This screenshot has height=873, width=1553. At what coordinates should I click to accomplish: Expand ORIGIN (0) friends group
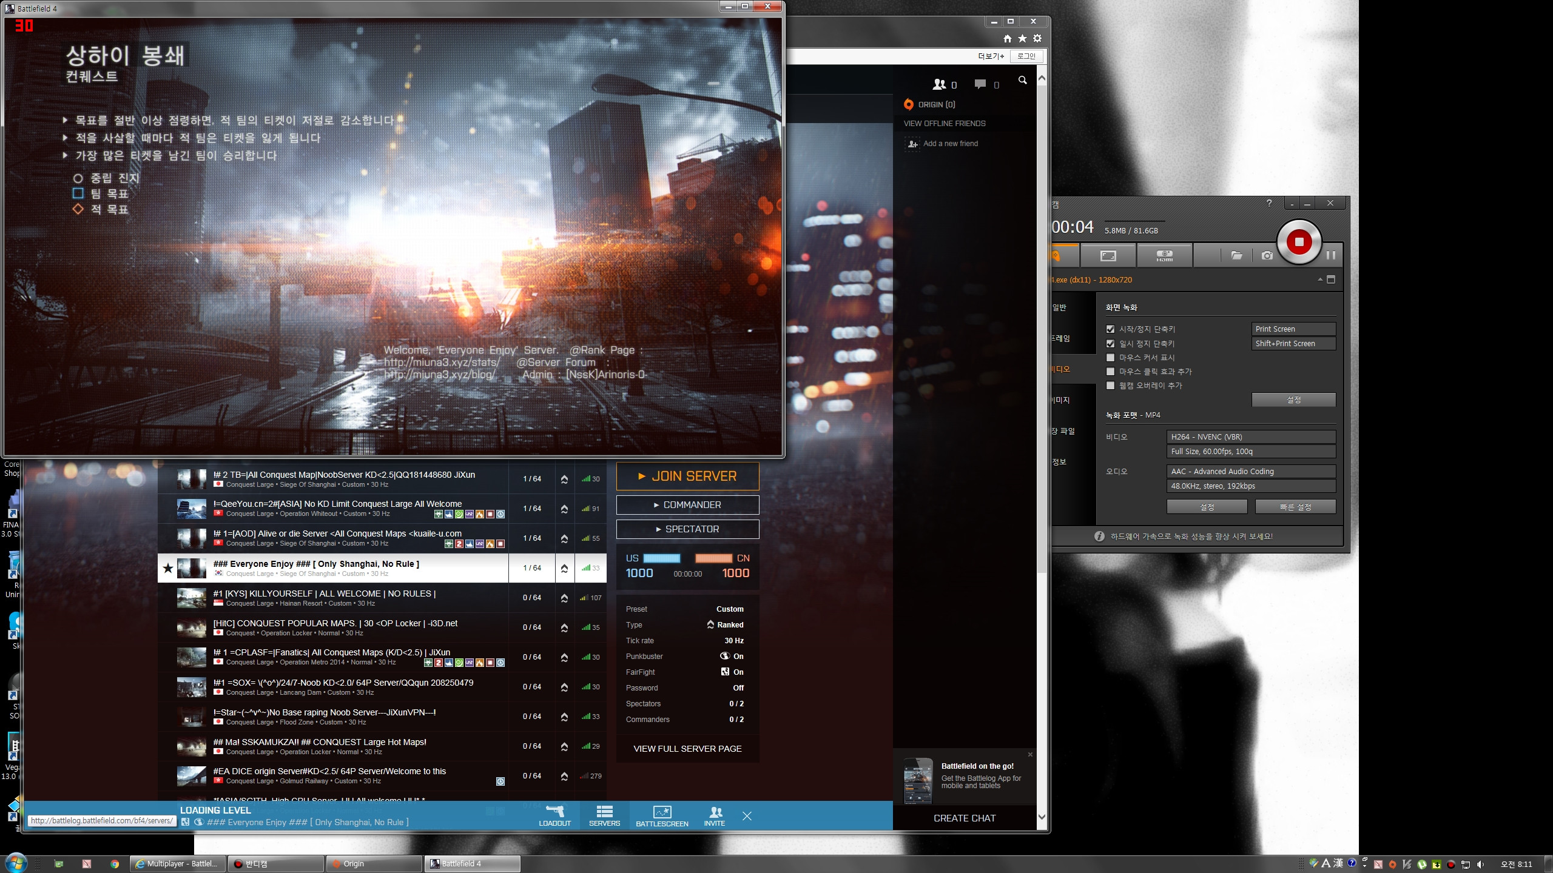pyautogui.click(x=929, y=104)
